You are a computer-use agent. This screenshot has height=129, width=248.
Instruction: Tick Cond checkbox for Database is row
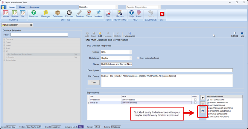pos(195,100)
